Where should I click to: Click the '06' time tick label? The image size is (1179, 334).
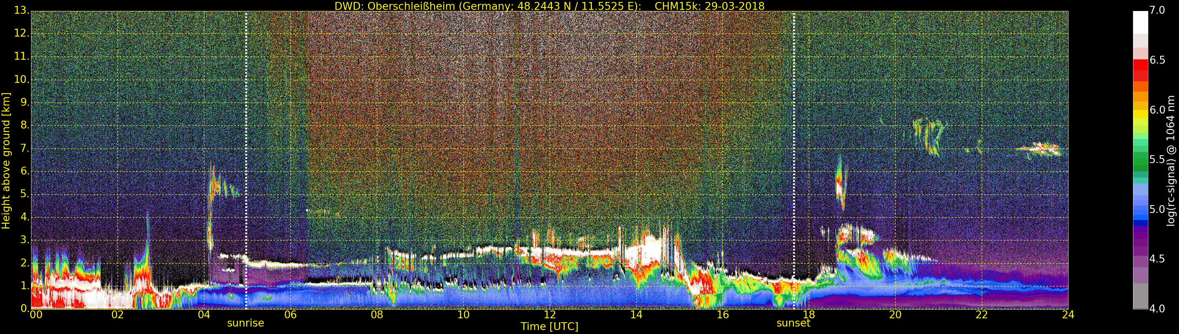pyautogui.click(x=290, y=315)
